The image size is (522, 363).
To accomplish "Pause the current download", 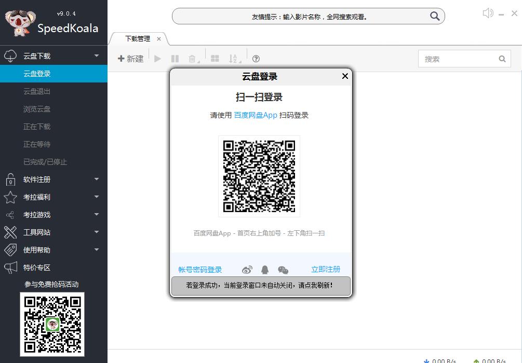I will pos(175,59).
